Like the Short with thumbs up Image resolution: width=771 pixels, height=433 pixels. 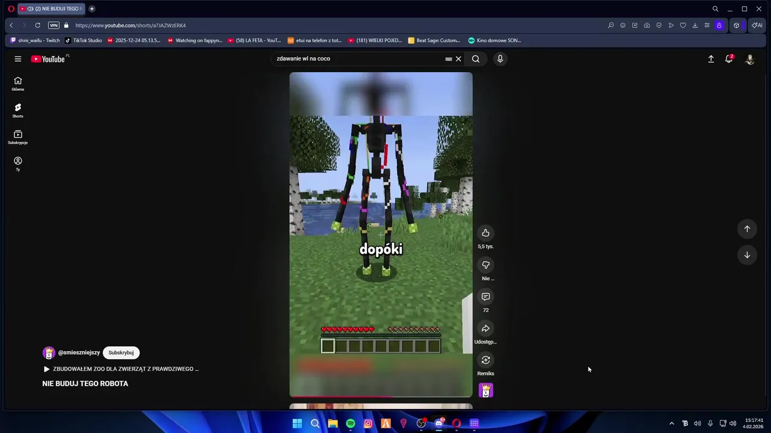tap(485, 233)
